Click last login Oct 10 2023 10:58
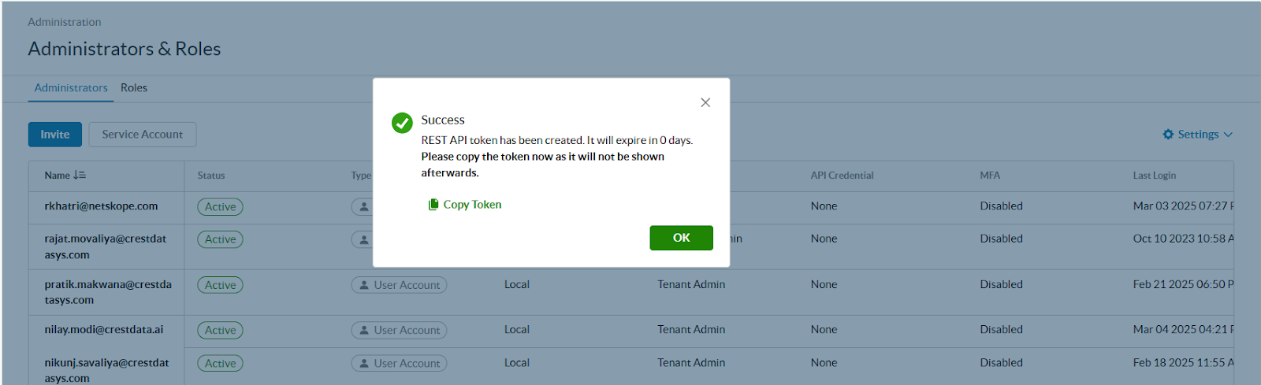 [x=1183, y=239]
